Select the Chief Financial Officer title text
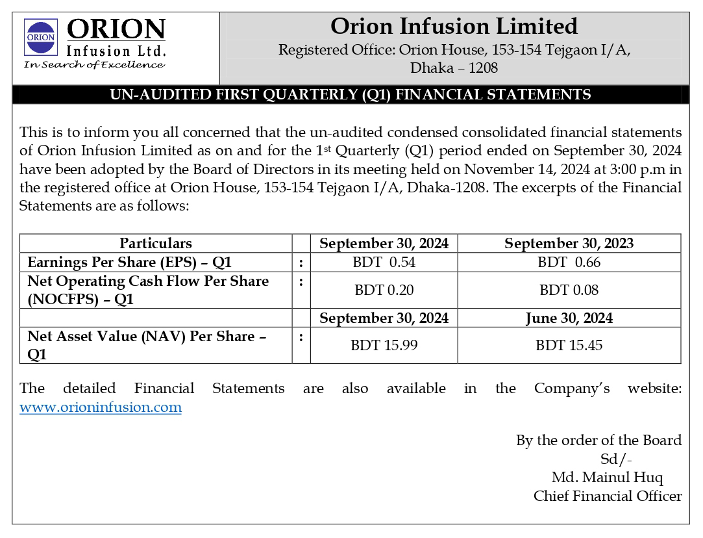Screen dimensions: 703x538 click(x=608, y=496)
